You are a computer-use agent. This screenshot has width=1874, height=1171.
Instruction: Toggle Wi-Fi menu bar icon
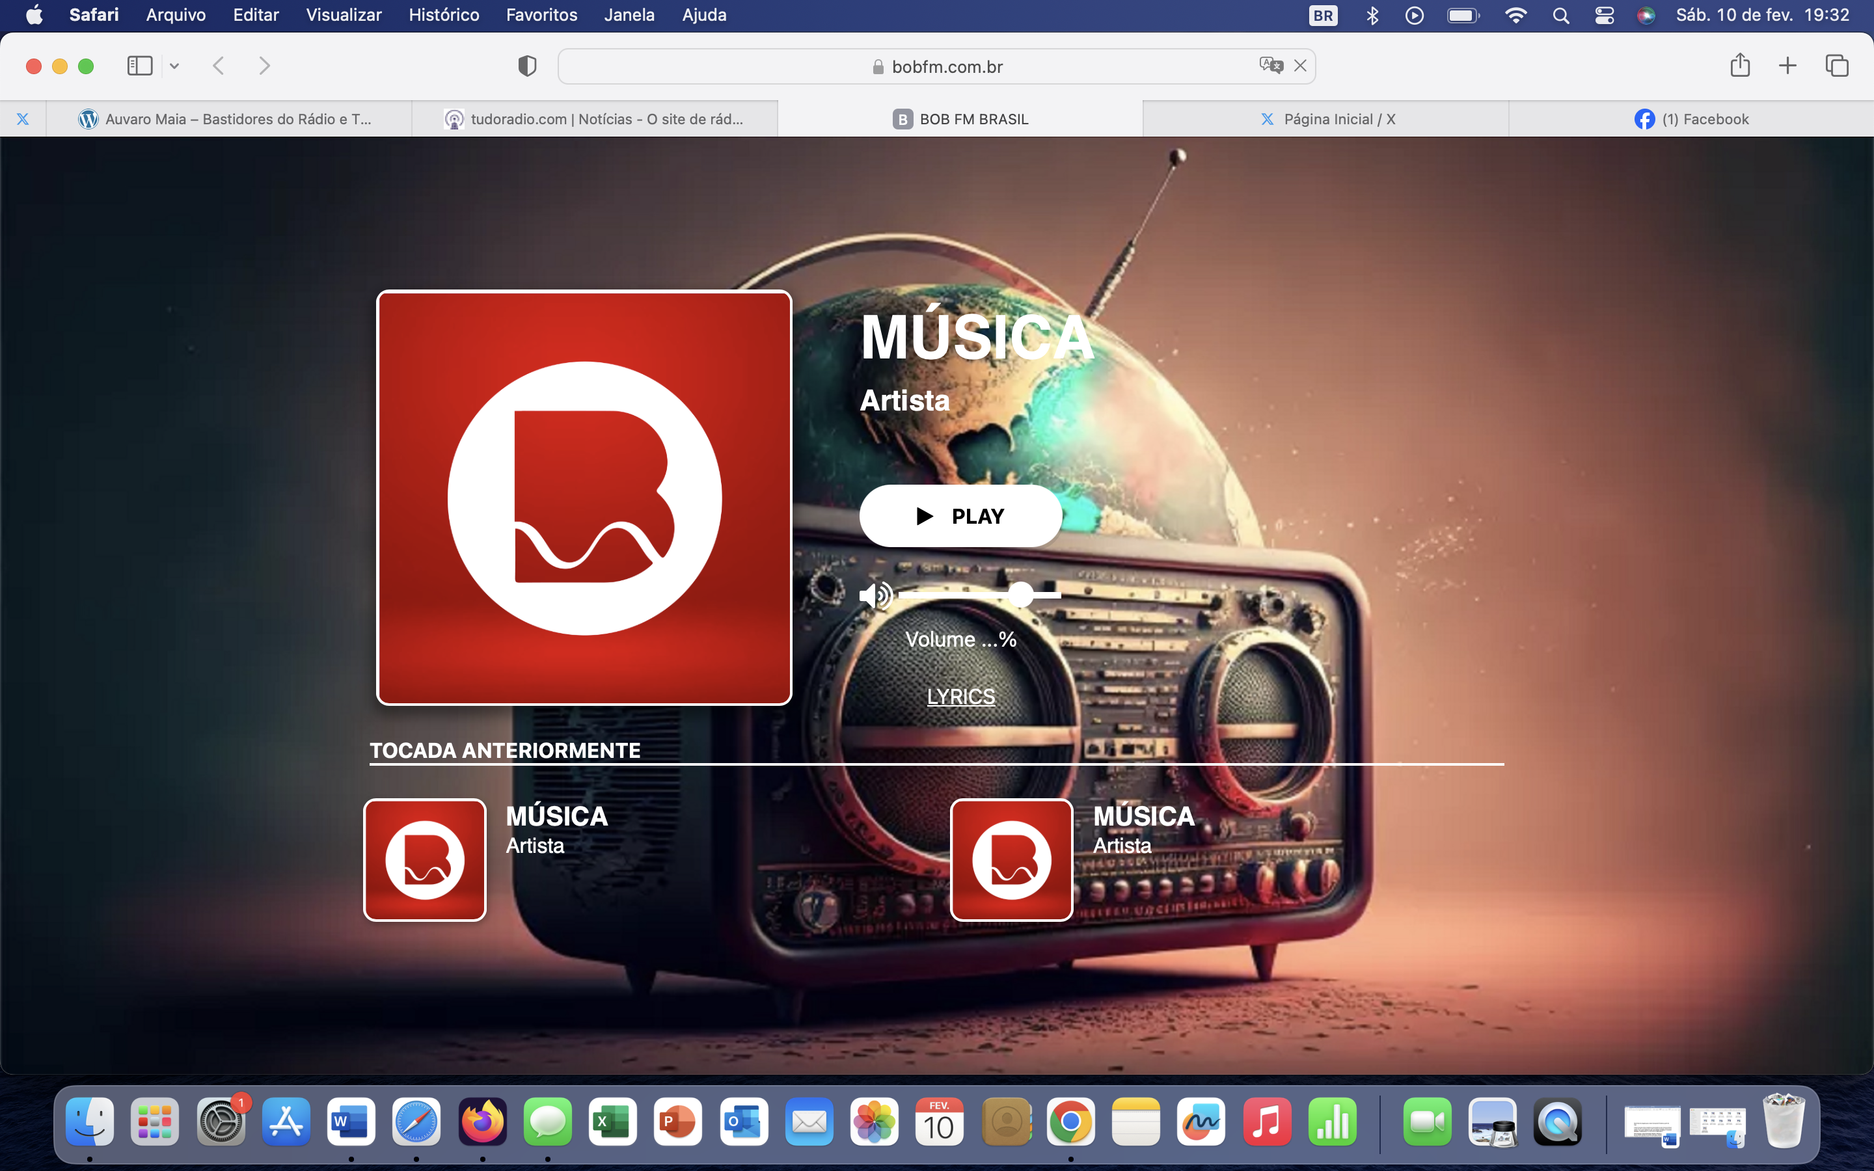[x=1515, y=16]
